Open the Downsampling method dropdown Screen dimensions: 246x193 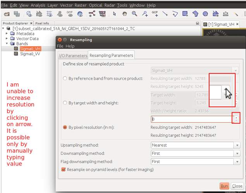(x=237, y=154)
